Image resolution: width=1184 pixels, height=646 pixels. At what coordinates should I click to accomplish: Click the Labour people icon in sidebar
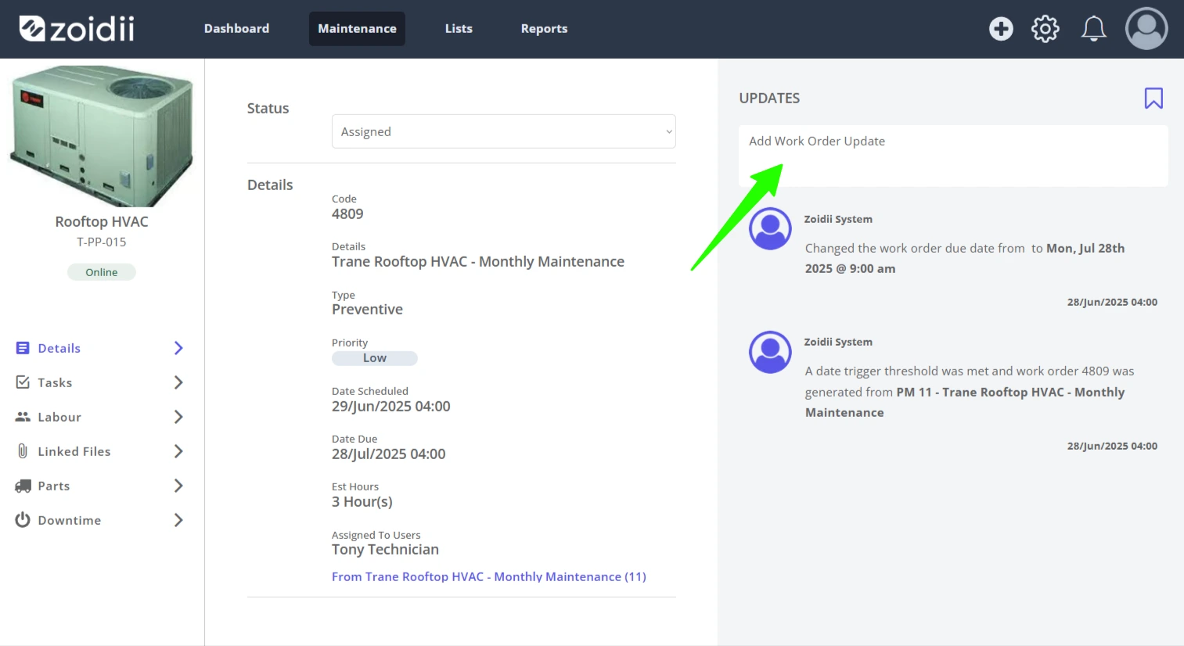(23, 417)
